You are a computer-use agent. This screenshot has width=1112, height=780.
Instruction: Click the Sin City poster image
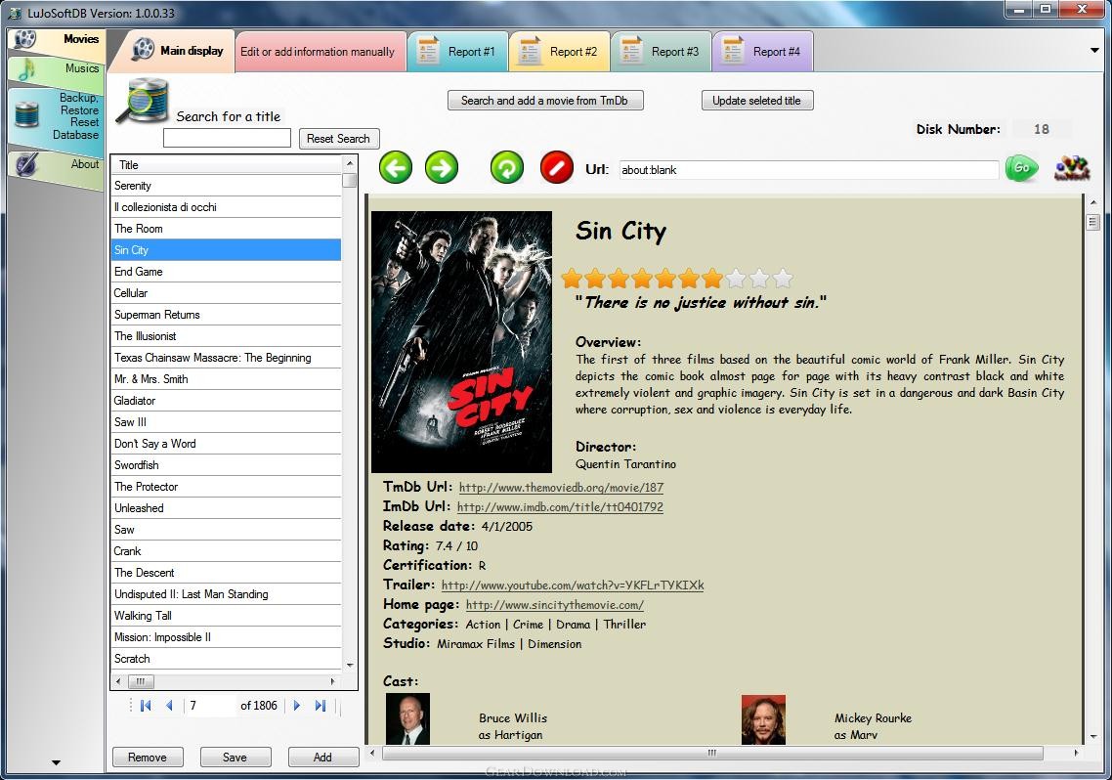[461, 342]
